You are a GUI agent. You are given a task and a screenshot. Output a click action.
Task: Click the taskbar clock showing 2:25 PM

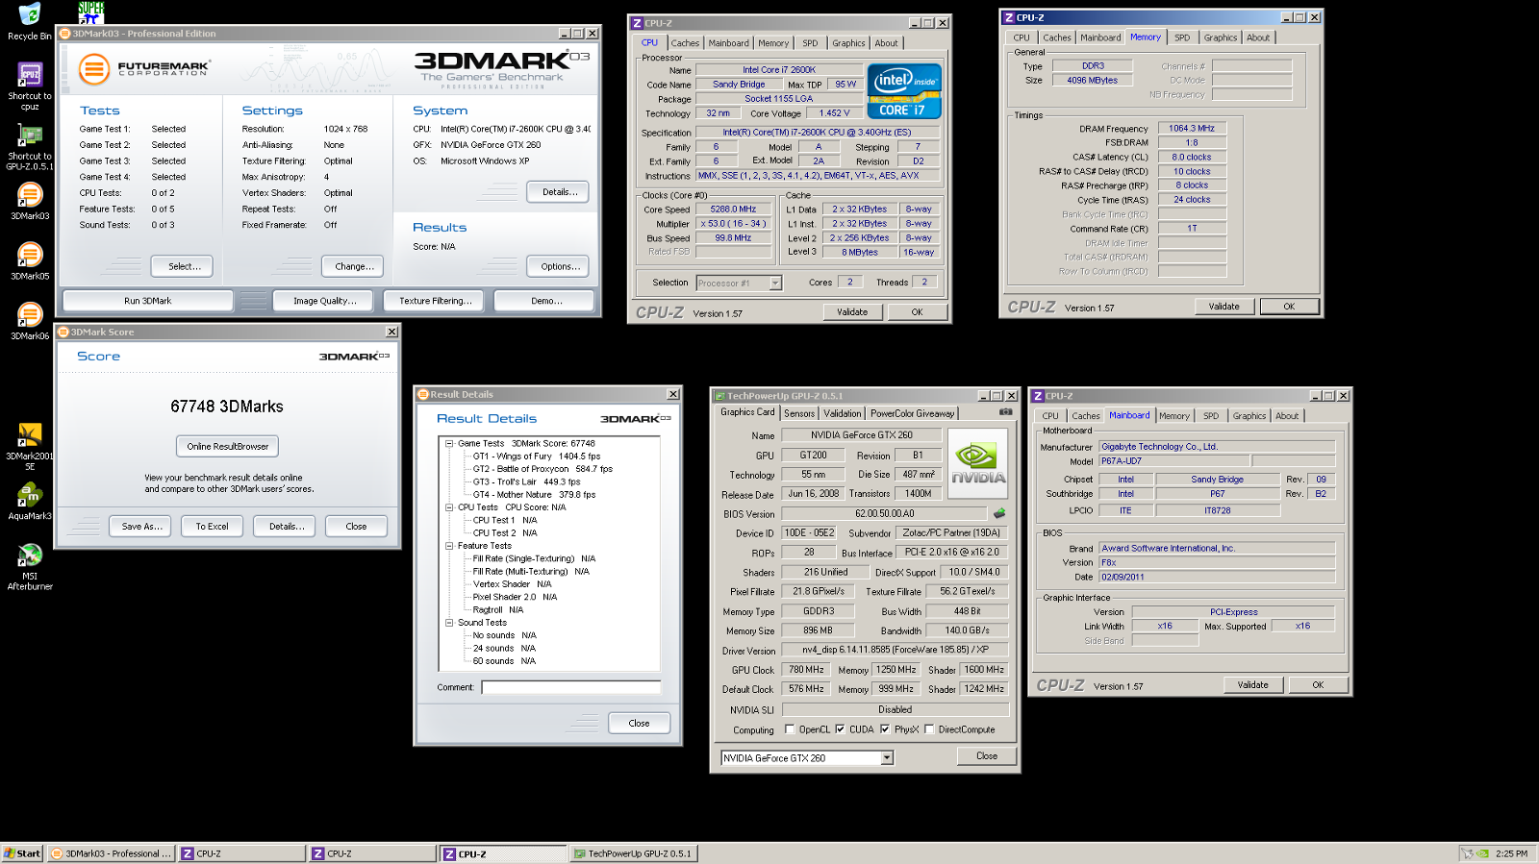coord(1511,853)
